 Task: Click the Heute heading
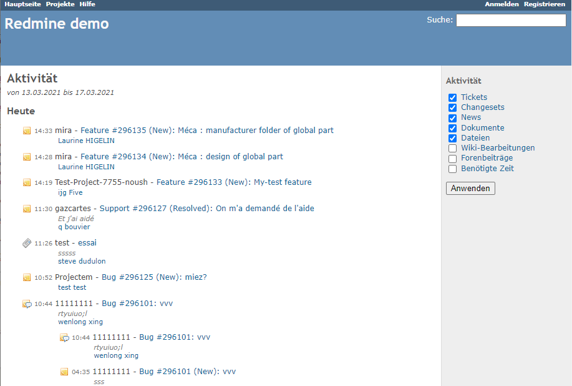coord(21,111)
